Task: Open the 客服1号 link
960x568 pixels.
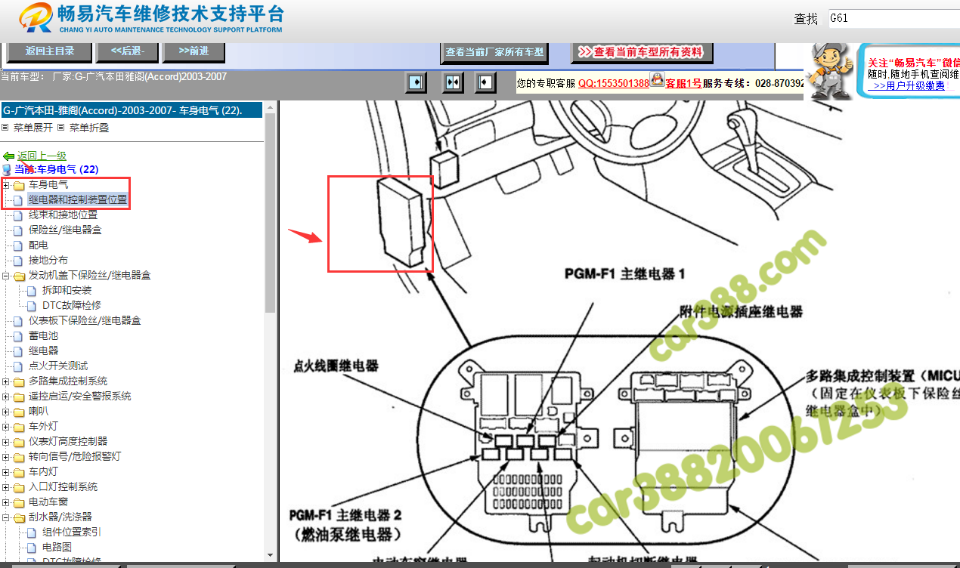Action: pos(683,83)
